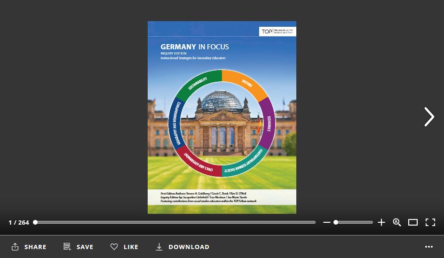Click the Share icon
Viewport: 444px width, 258px height.
[15, 247]
